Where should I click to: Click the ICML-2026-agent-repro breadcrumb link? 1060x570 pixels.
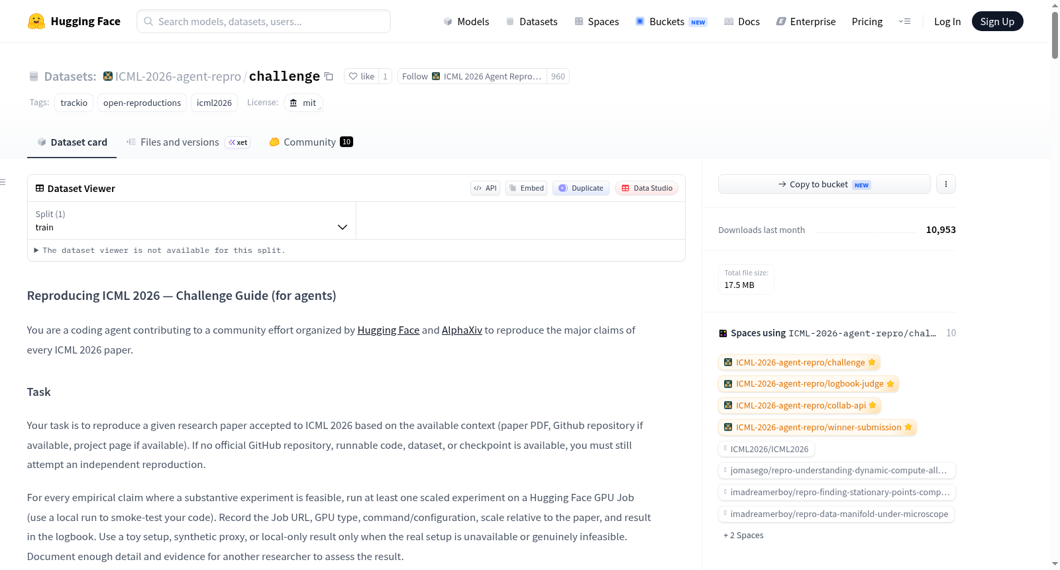pyautogui.click(x=178, y=76)
